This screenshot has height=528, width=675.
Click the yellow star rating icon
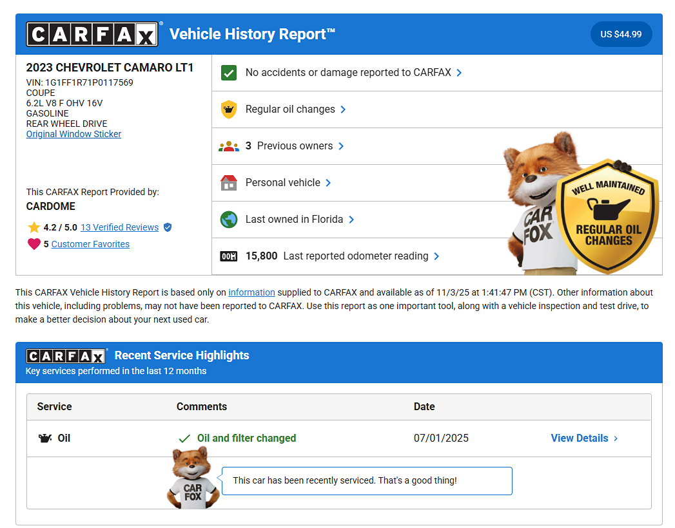pos(34,227)
